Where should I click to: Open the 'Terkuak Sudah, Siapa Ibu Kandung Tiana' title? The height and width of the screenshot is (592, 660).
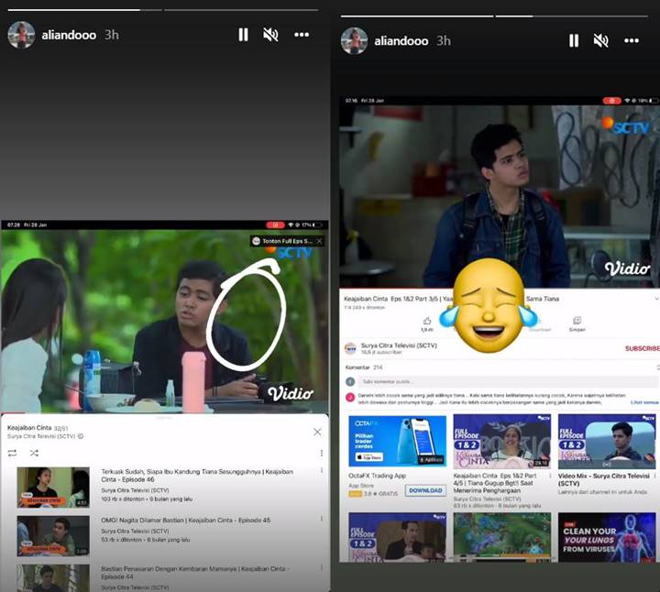pyautogui.click(x=197, y=476)
